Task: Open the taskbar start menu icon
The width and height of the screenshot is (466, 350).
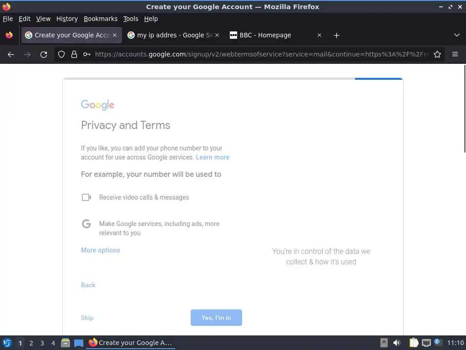Action: [x=7, y=343]
